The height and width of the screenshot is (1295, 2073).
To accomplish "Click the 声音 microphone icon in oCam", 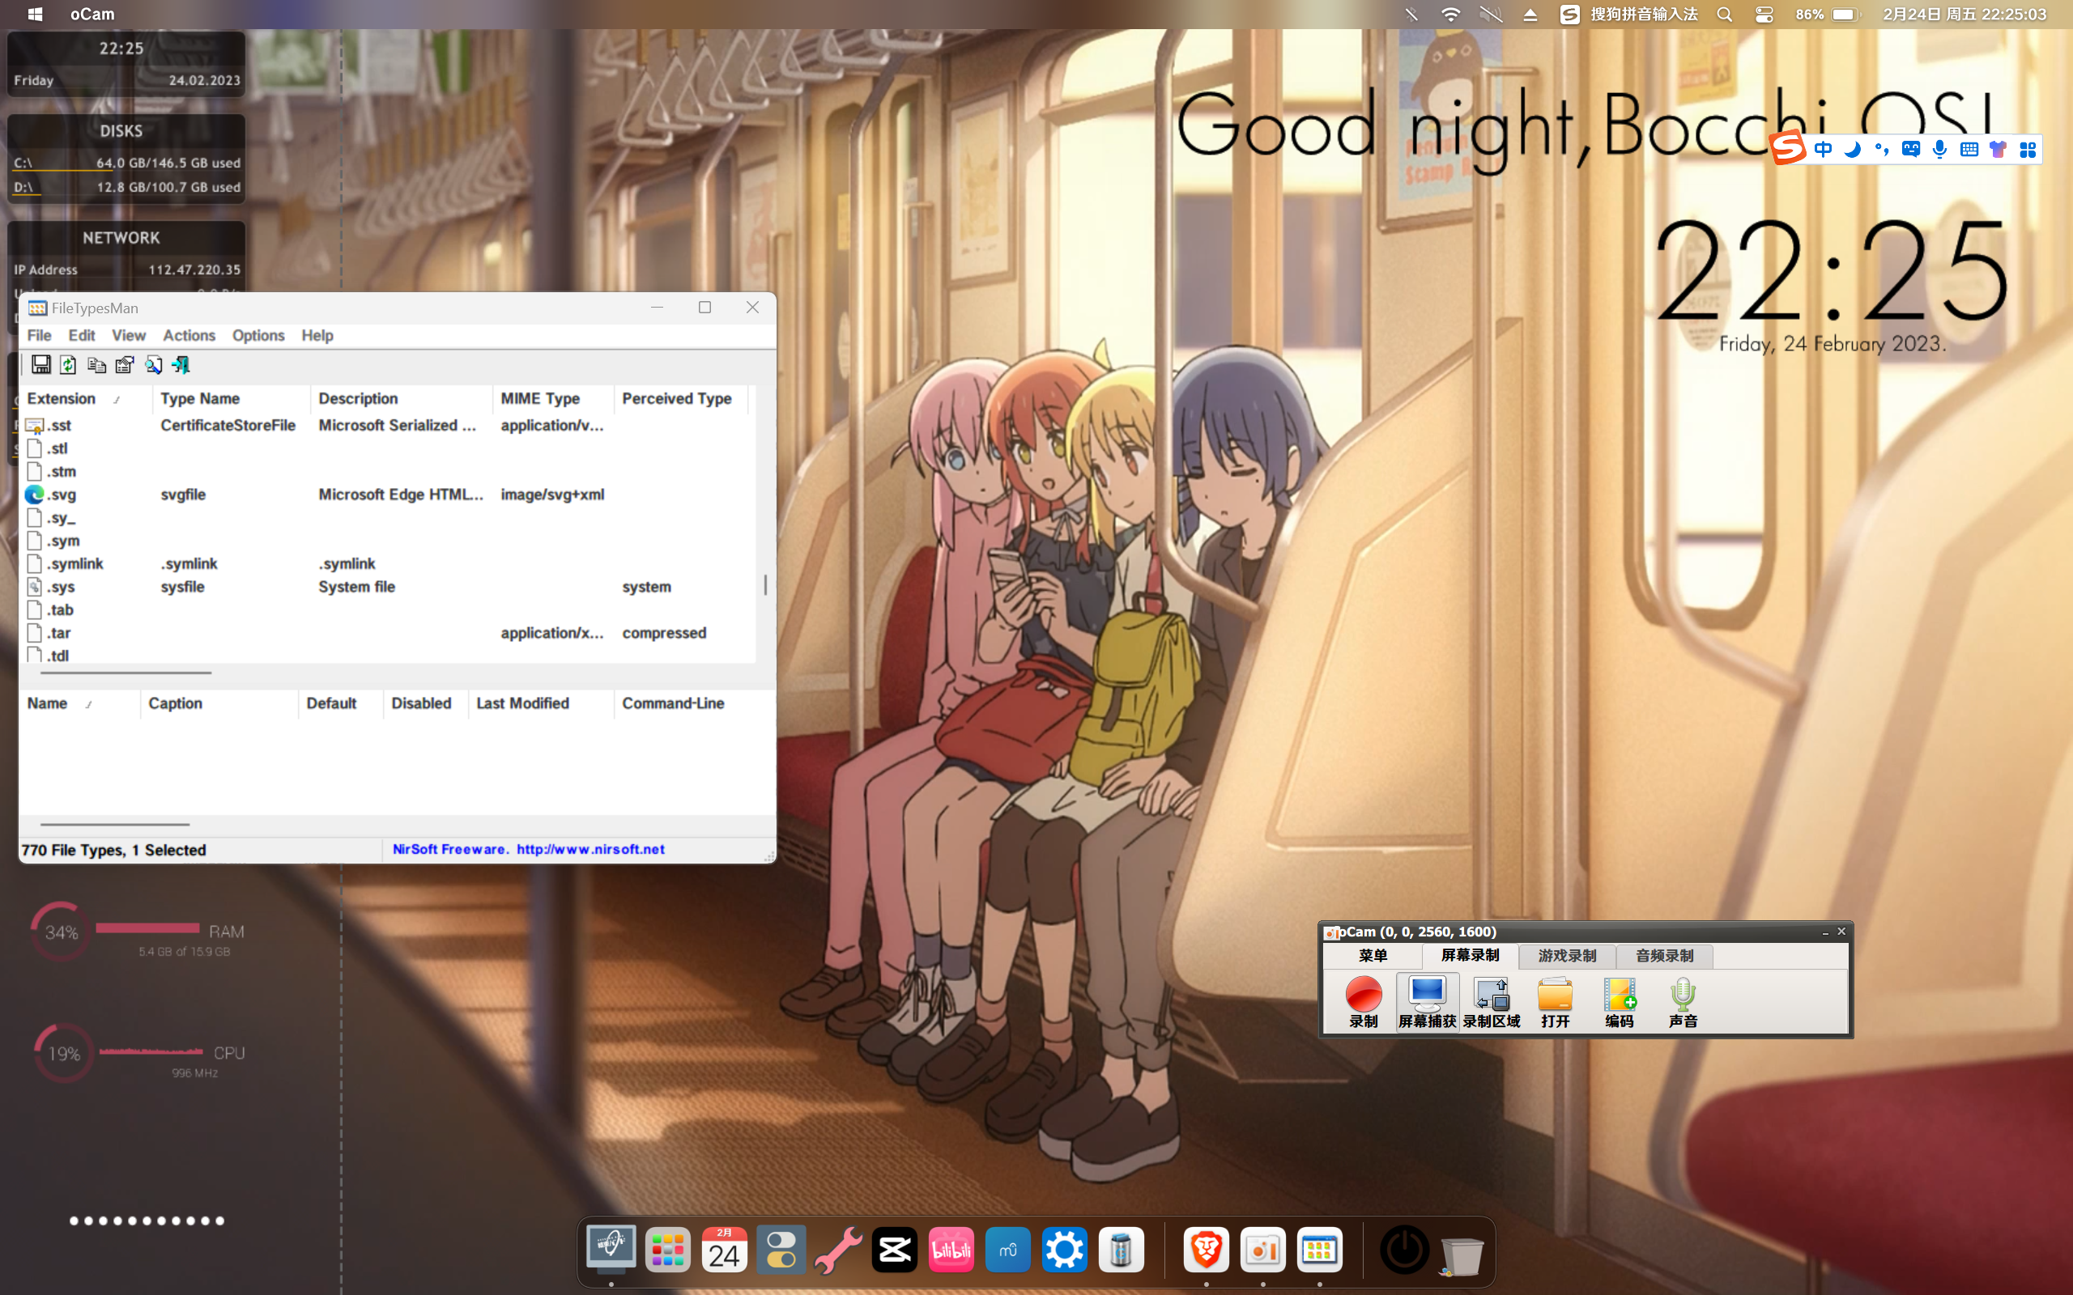I will click(1684, 1002).
